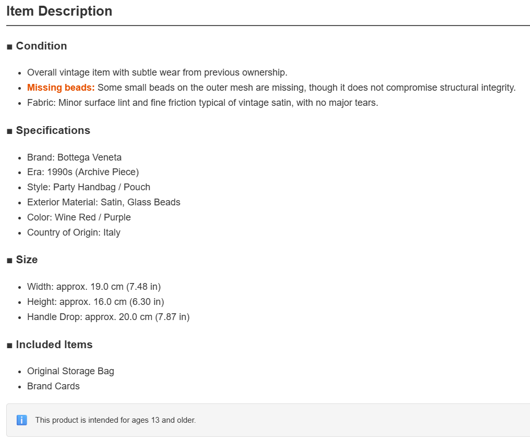Click the Brand Cards list item
Image resolution: width=530 pixels, height=442 pixels.
click(x=53, y=386)
